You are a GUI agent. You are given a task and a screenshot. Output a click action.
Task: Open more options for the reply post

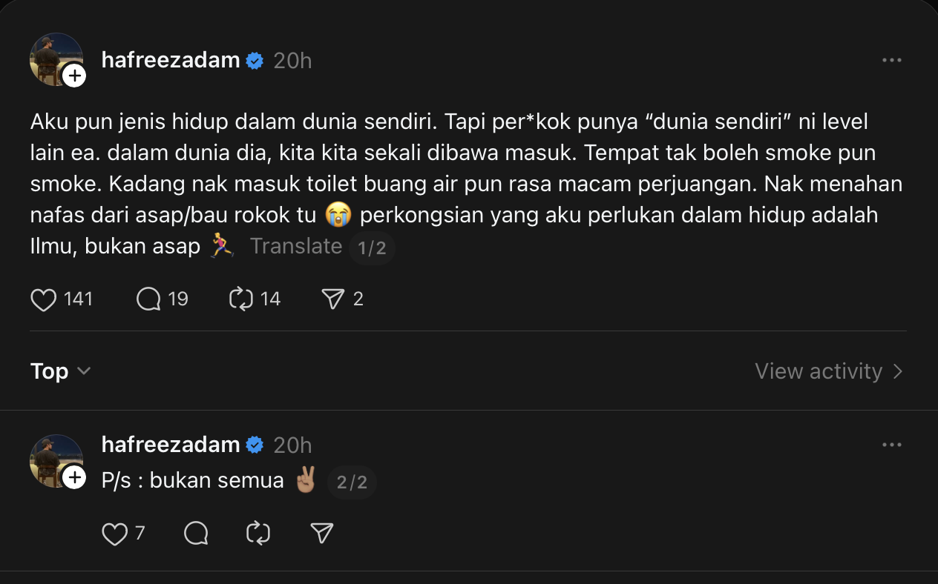pos(891,445)
